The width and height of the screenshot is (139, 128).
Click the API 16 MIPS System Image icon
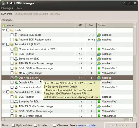coord(16,116)
